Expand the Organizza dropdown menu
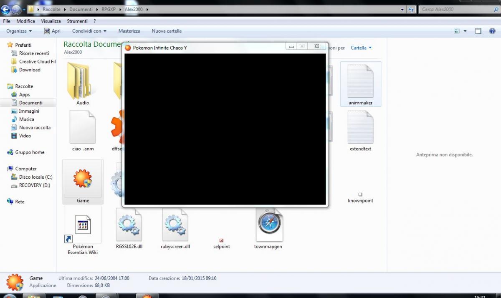This screenshot has height=298, width=501. coord(19,31)
